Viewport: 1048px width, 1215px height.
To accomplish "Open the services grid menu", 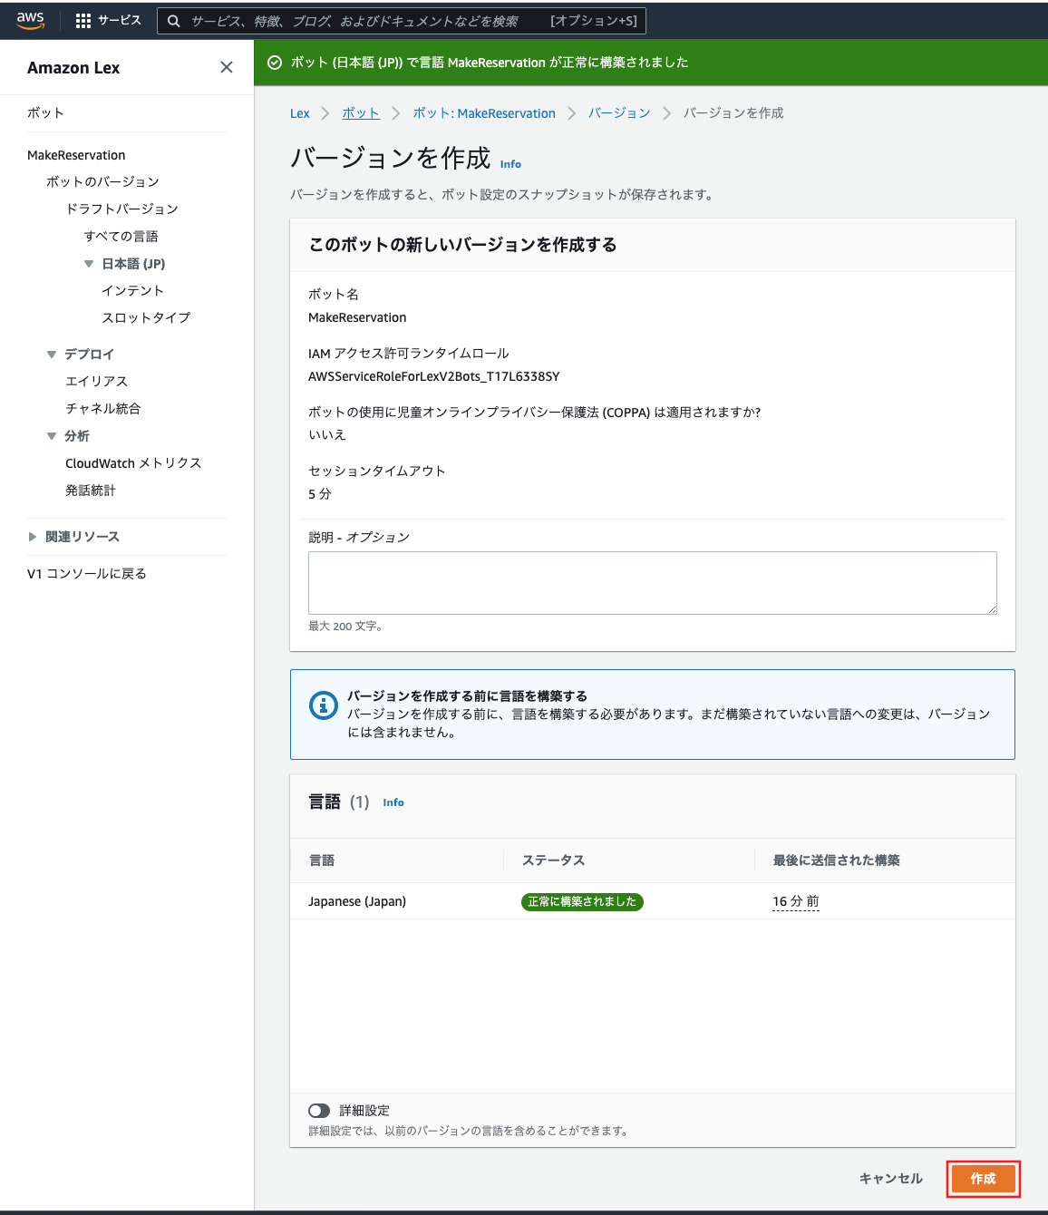I will pos(83,21).
